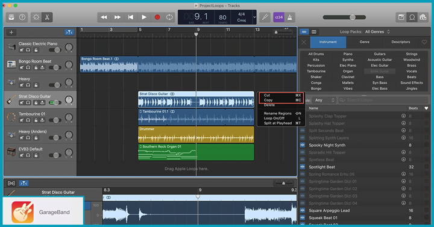Show Smart Controls knob icon

tap(36, 17)
